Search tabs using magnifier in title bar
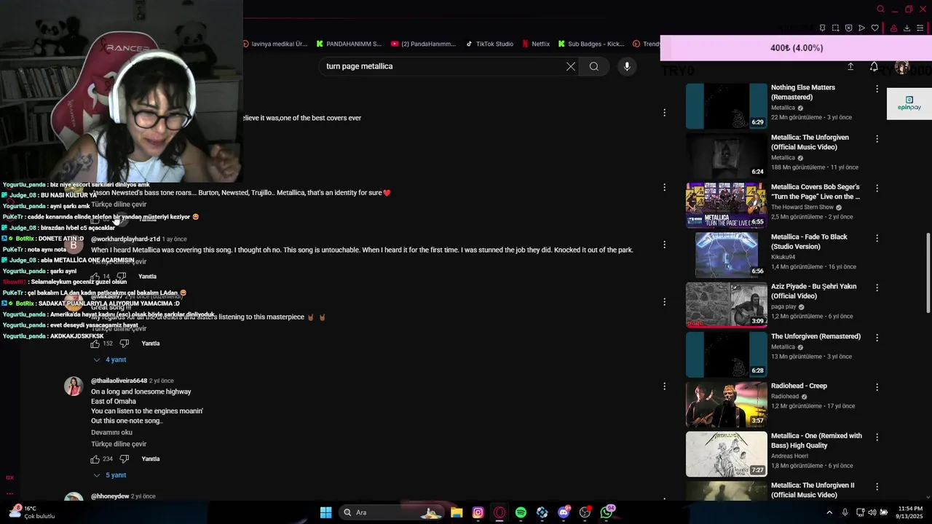The width and height of the screenshot is (932, 524). pos(880,9)
